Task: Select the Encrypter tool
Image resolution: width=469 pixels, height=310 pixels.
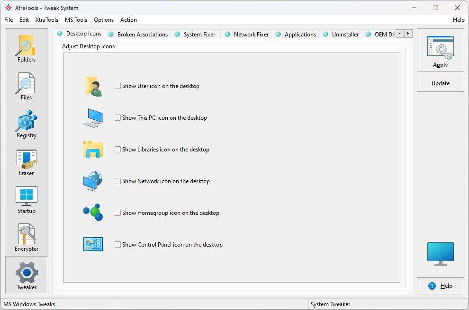Action: [27, 238]
